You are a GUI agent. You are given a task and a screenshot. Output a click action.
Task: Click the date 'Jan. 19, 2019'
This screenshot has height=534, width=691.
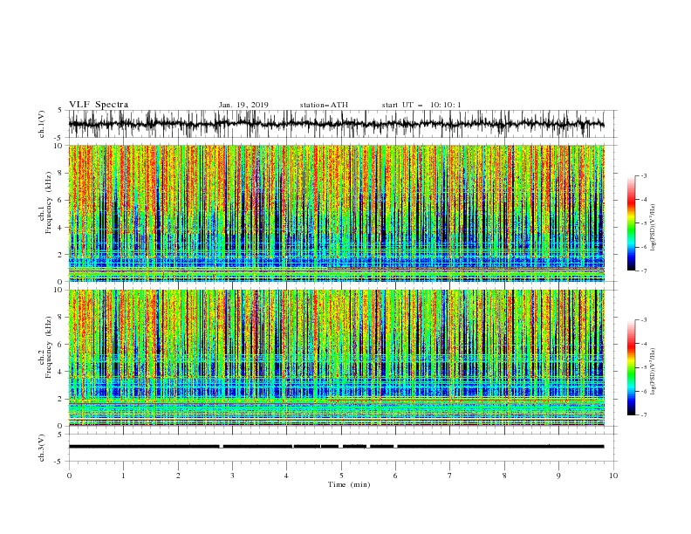point(243,105)
